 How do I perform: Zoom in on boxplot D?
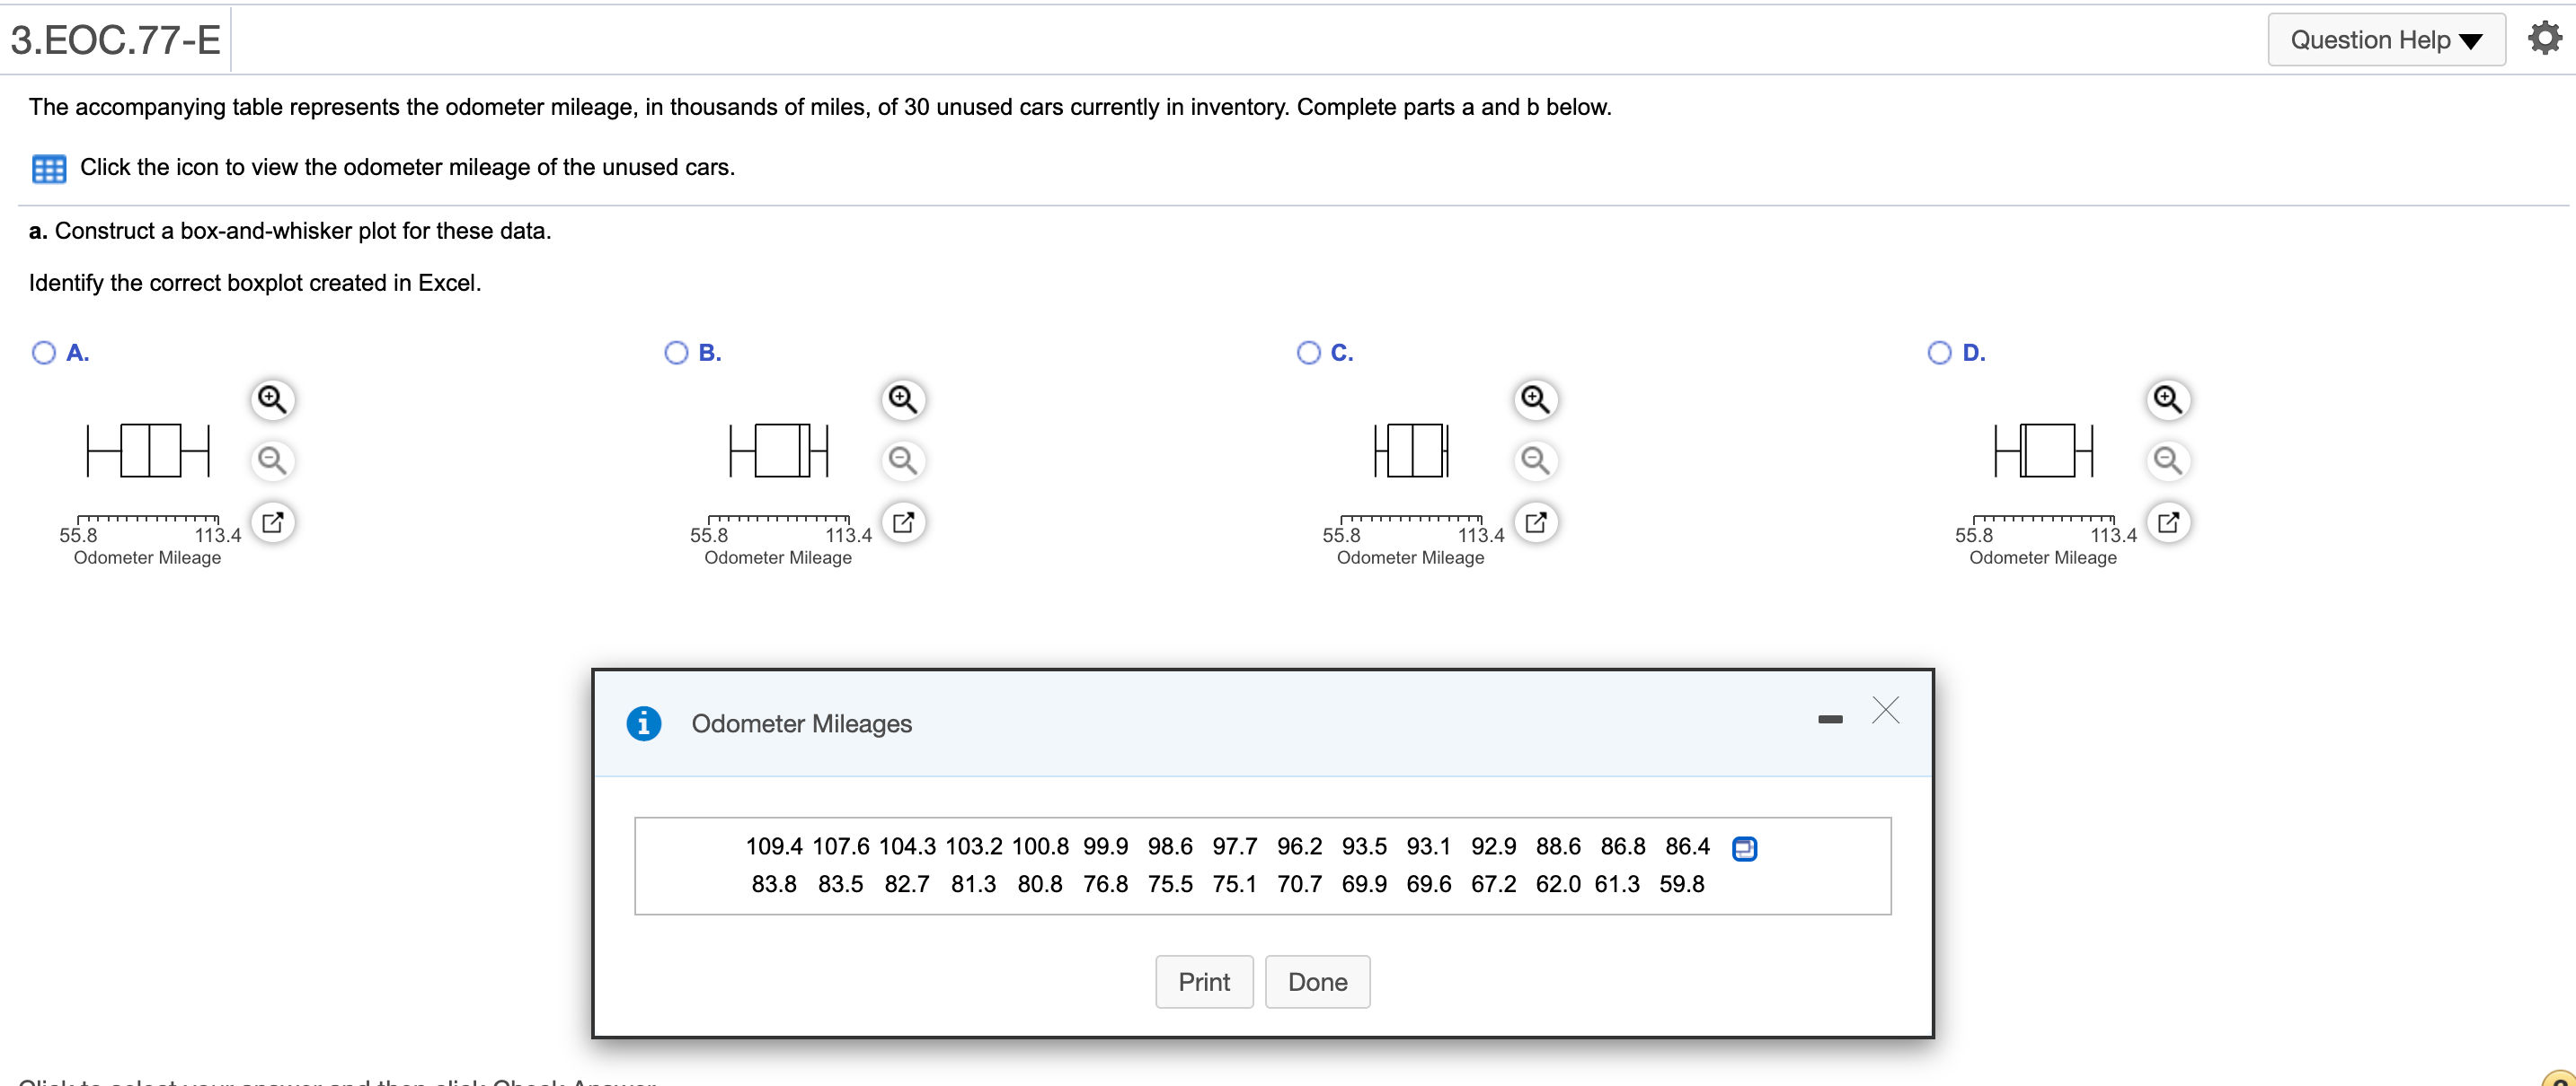(2167, 398)
